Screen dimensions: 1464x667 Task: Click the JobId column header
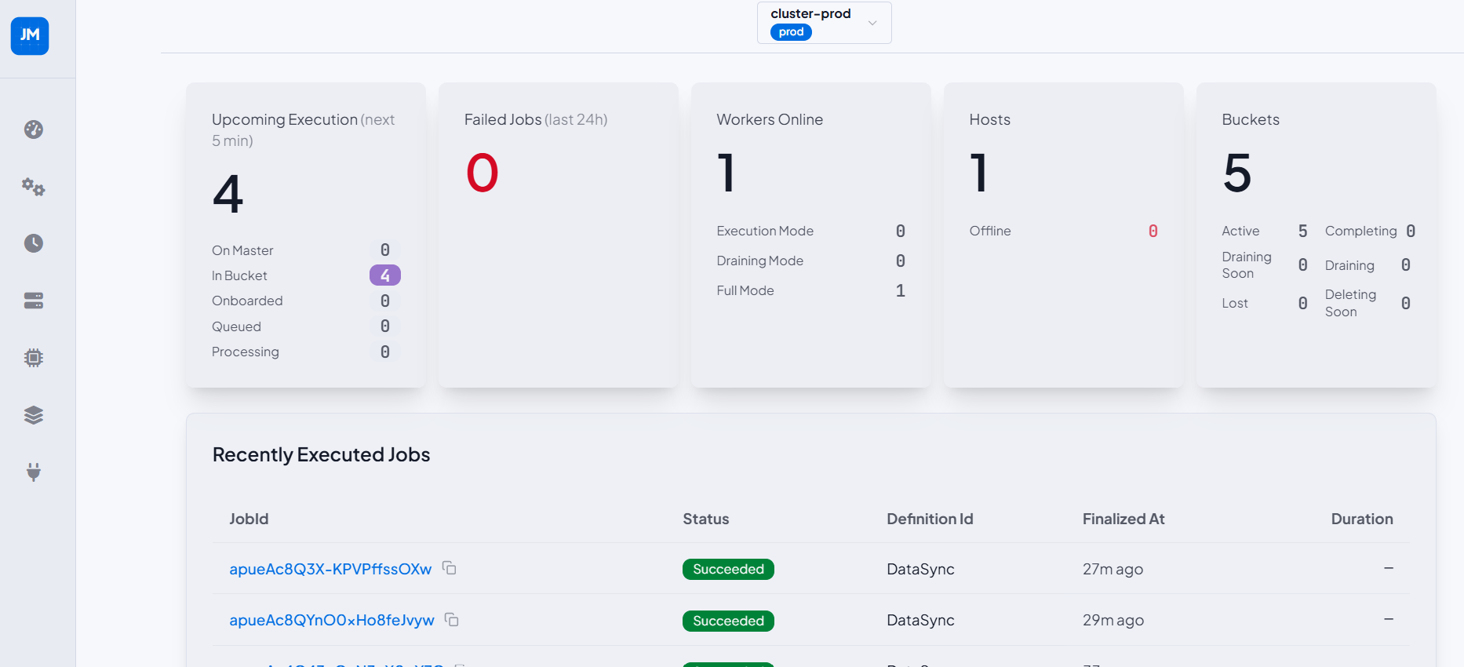coord(249,519)
